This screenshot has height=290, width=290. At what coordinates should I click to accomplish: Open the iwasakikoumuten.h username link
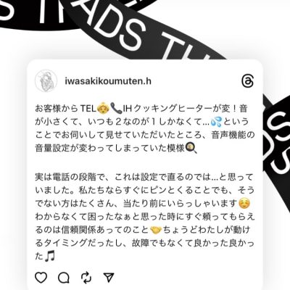[108, 81]
